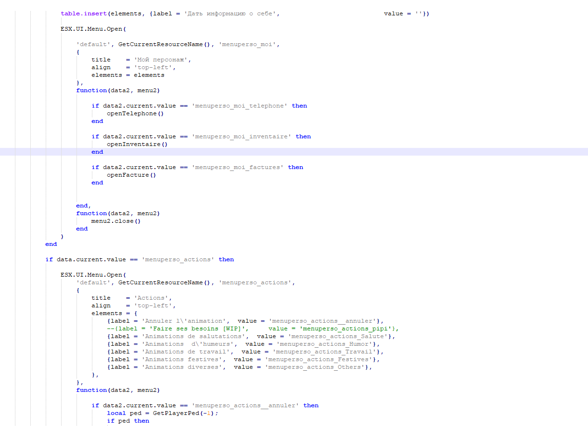Image resolution: width=588 pixels, height=426 pixels.
Task: Click the commented 'Faire ses besoins [WIP]' label
Action: (x=197, y=329)
